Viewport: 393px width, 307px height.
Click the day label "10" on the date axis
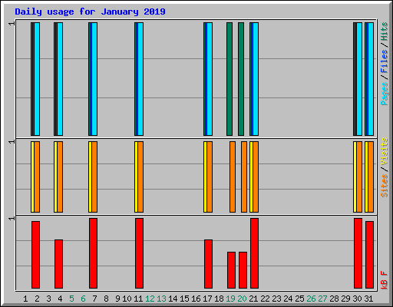click(127, 299)
